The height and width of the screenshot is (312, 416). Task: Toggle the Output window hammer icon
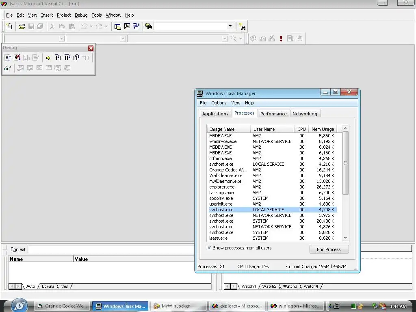[127, 26]
